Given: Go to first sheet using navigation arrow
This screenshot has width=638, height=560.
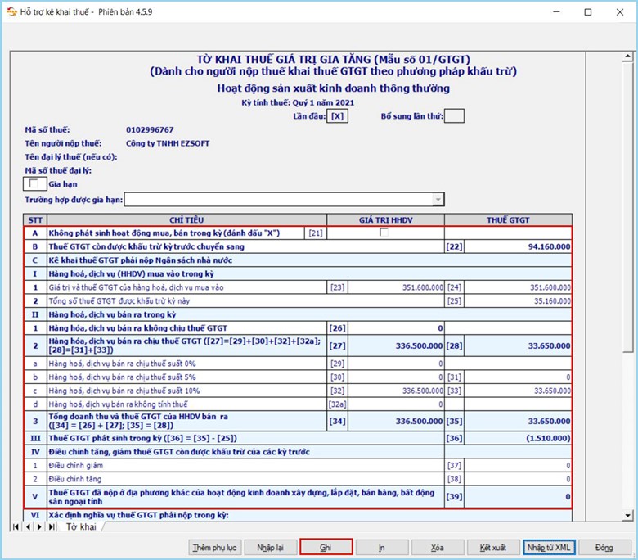Looking at the screenshot, I should coord(16,526).
